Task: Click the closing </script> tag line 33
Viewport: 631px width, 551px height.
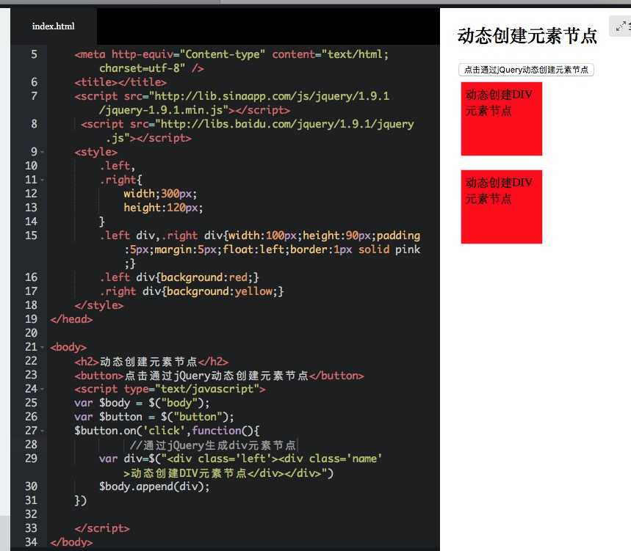Action: click(x=102, y=528)
